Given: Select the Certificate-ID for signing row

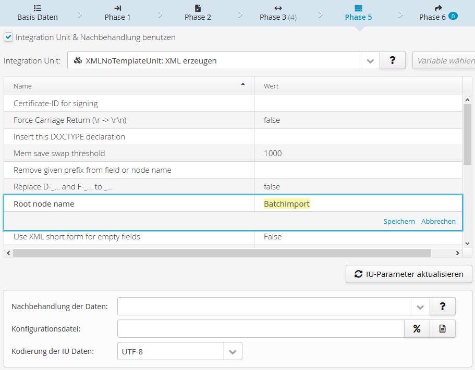Looking at the screenshot, I should [x=233, y=104].
